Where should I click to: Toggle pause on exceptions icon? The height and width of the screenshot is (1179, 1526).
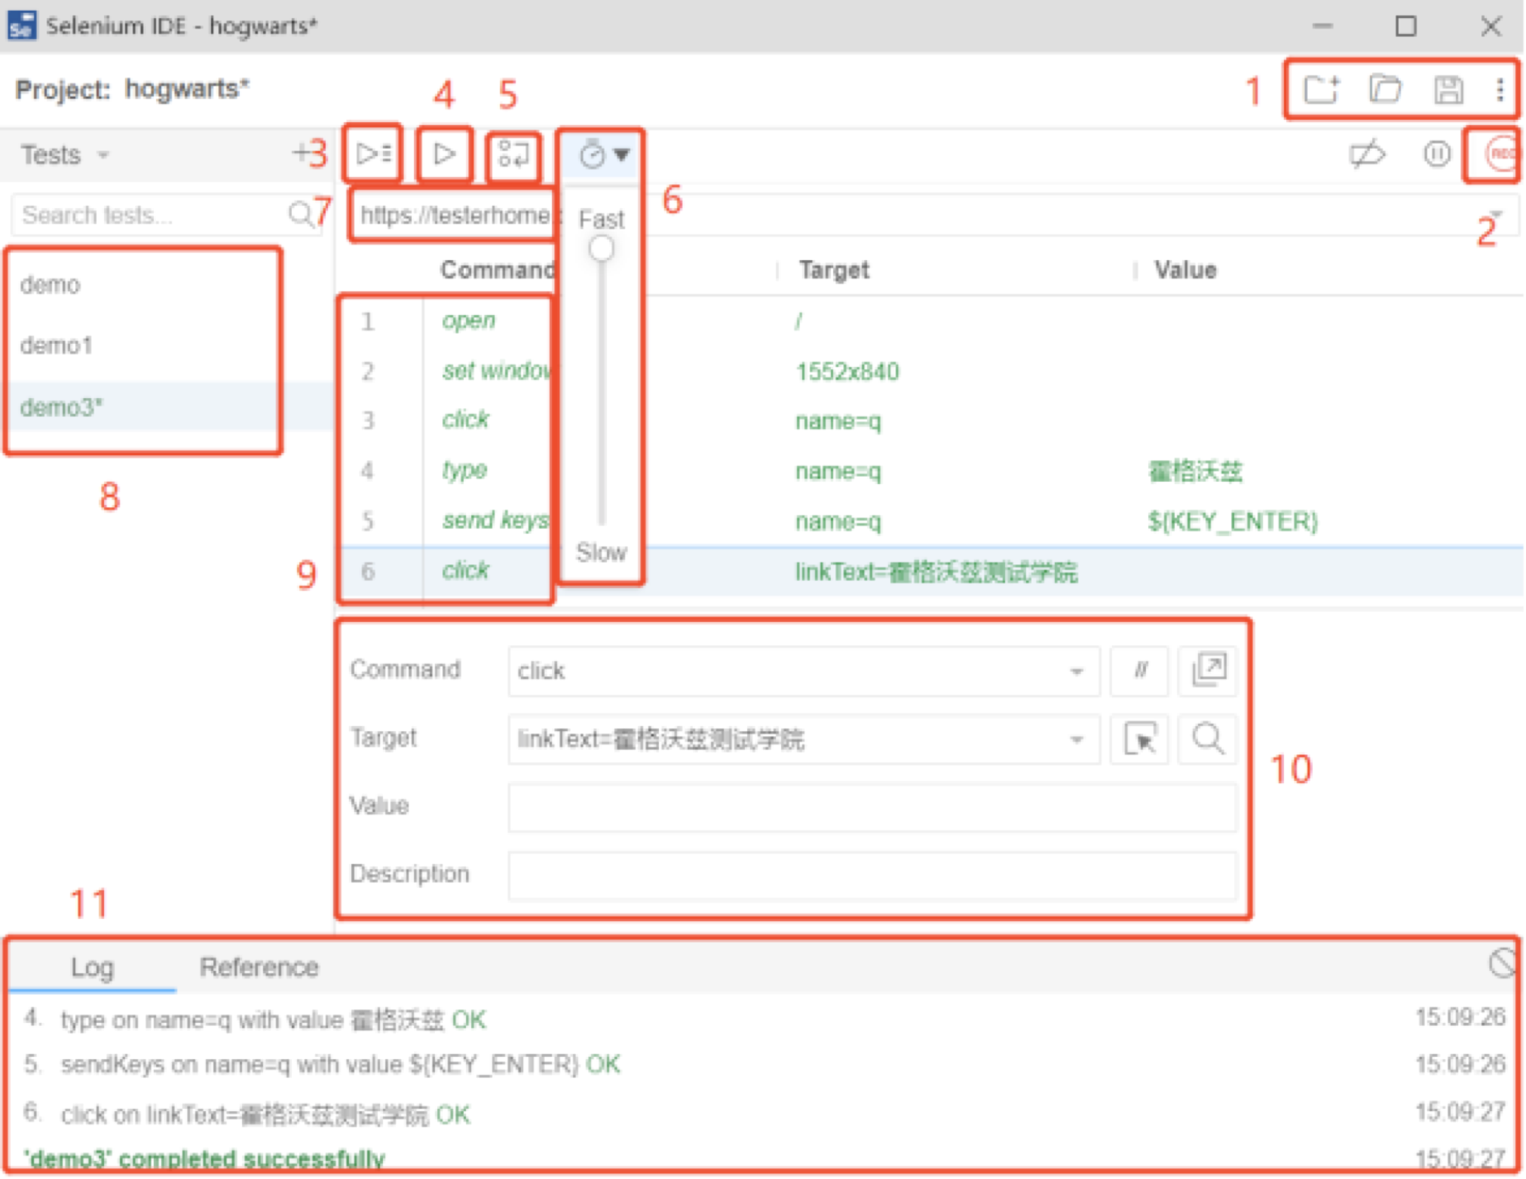coord(1436,154)
